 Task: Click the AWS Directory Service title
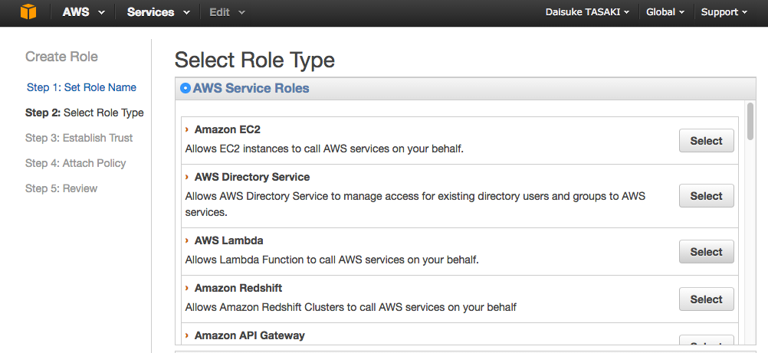pyautogui.click(x=252, y=177)
